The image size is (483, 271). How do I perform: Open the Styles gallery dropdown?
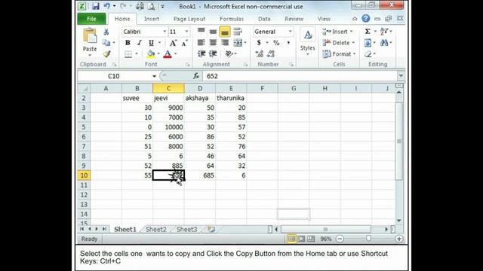click(x=307, y=42)
